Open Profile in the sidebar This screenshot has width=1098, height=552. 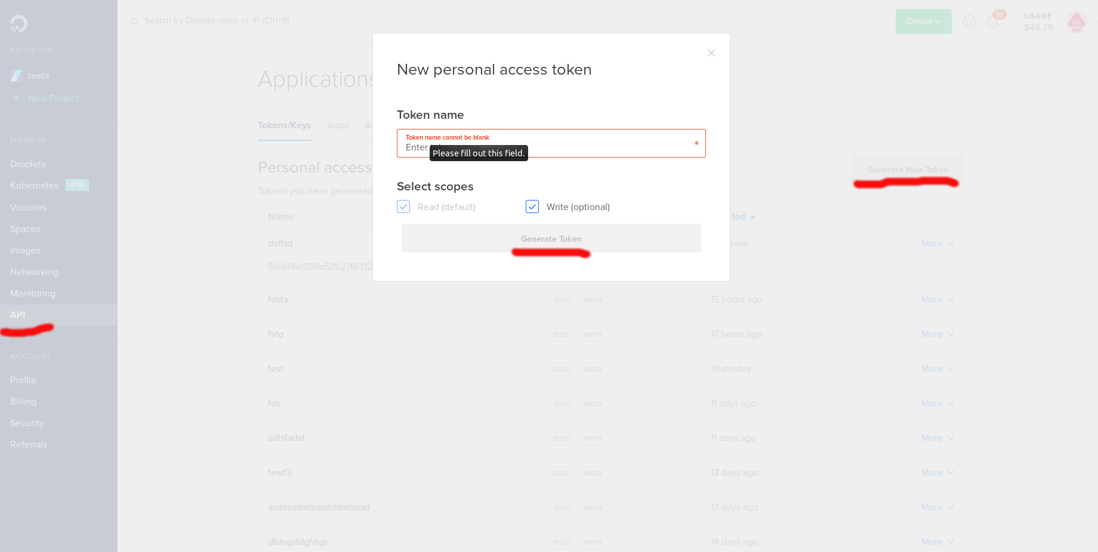23,380
